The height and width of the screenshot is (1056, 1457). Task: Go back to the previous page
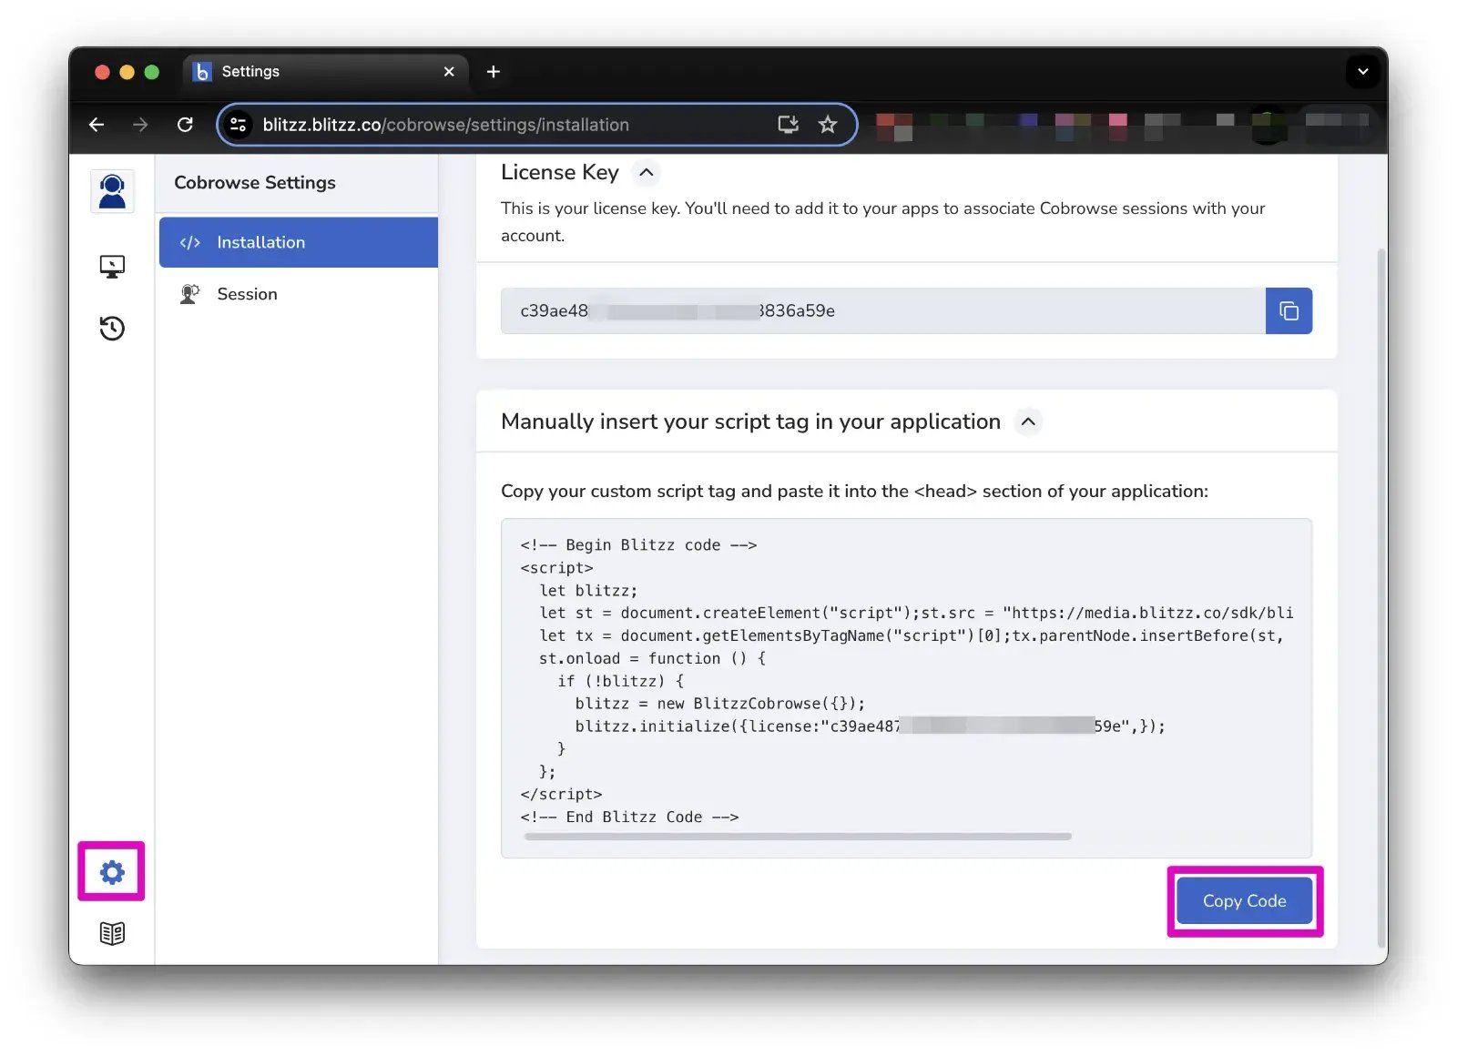click(x=97, y=125)
